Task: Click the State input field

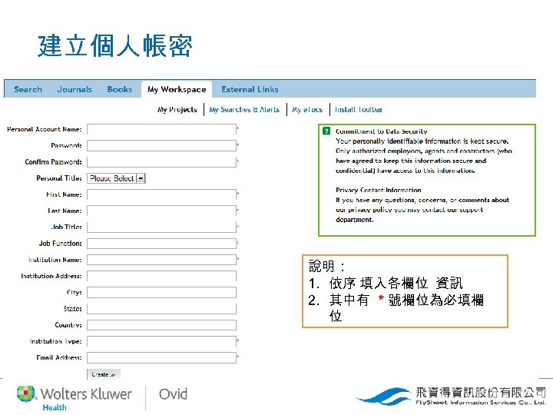Action: point(161,308)
